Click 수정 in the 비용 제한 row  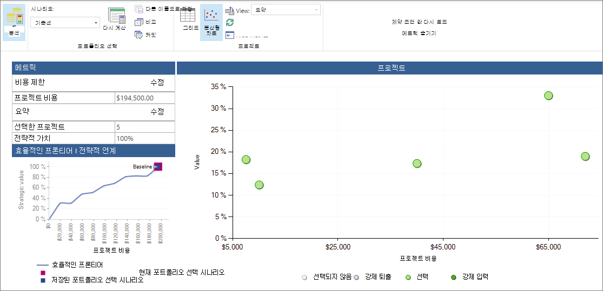[157, 82]
